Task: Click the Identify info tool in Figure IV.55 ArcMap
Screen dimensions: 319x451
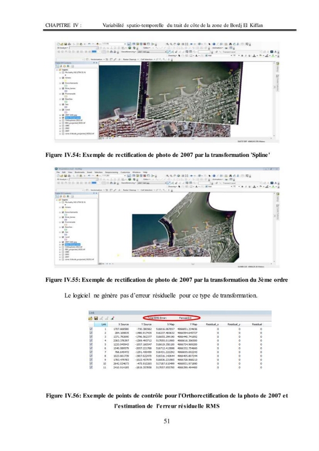Action: 214,176
